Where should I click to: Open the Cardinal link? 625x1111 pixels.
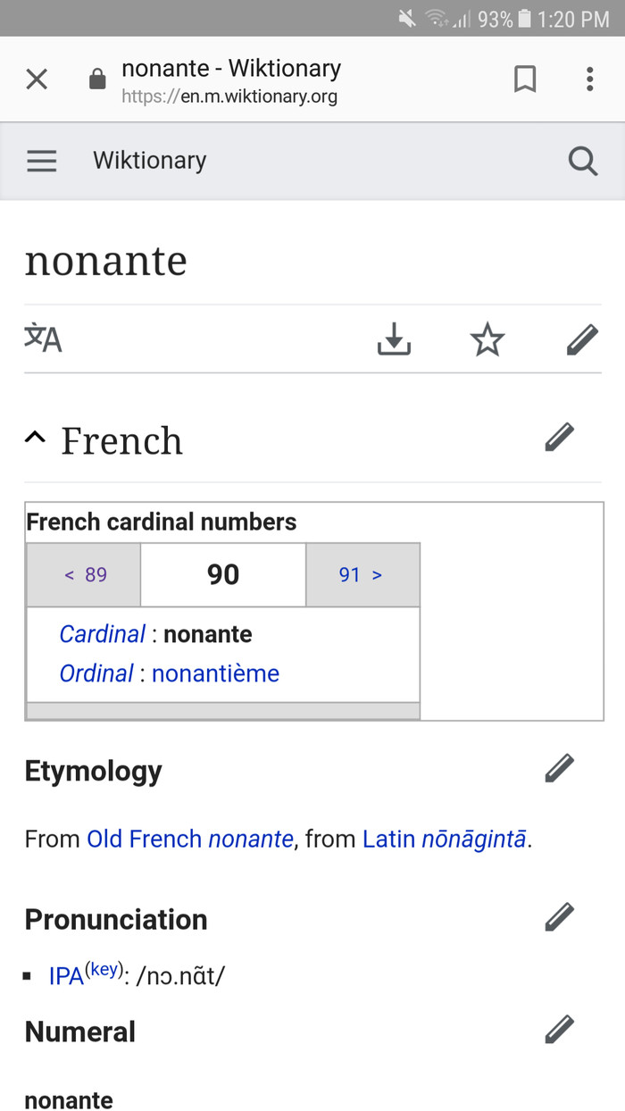pos(102,634)
